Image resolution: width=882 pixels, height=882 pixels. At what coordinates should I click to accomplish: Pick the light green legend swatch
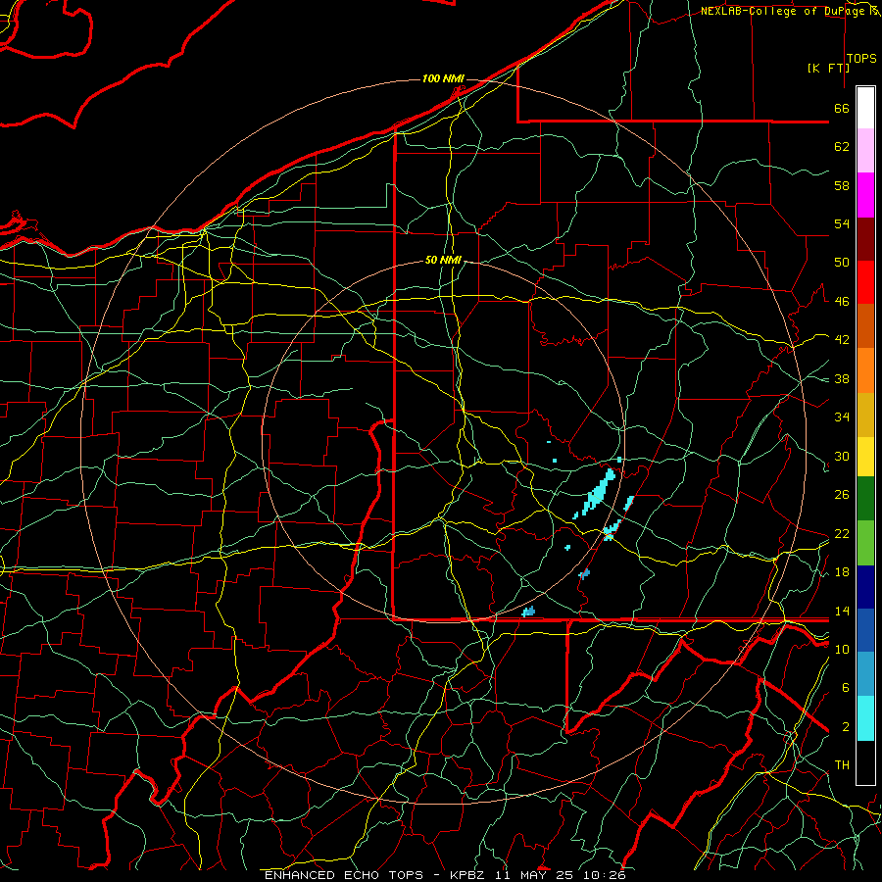[x=865, y=542]
